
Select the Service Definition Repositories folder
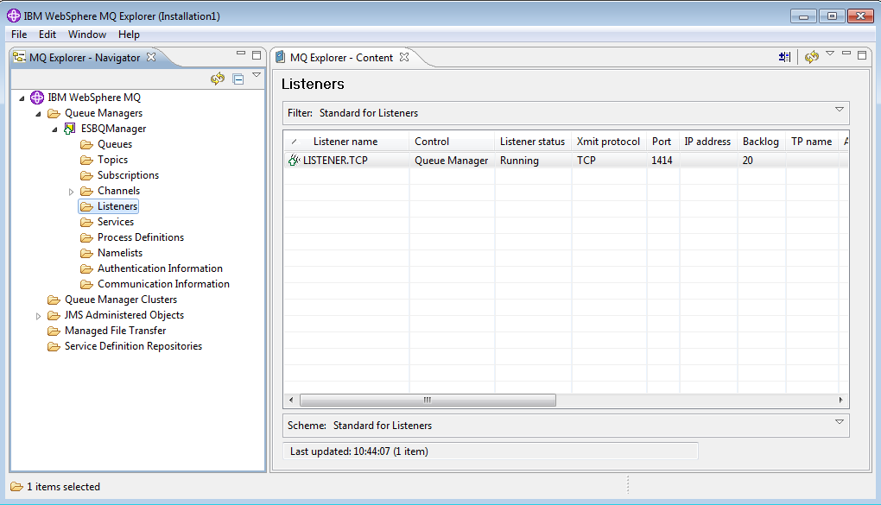click(133, 346)
